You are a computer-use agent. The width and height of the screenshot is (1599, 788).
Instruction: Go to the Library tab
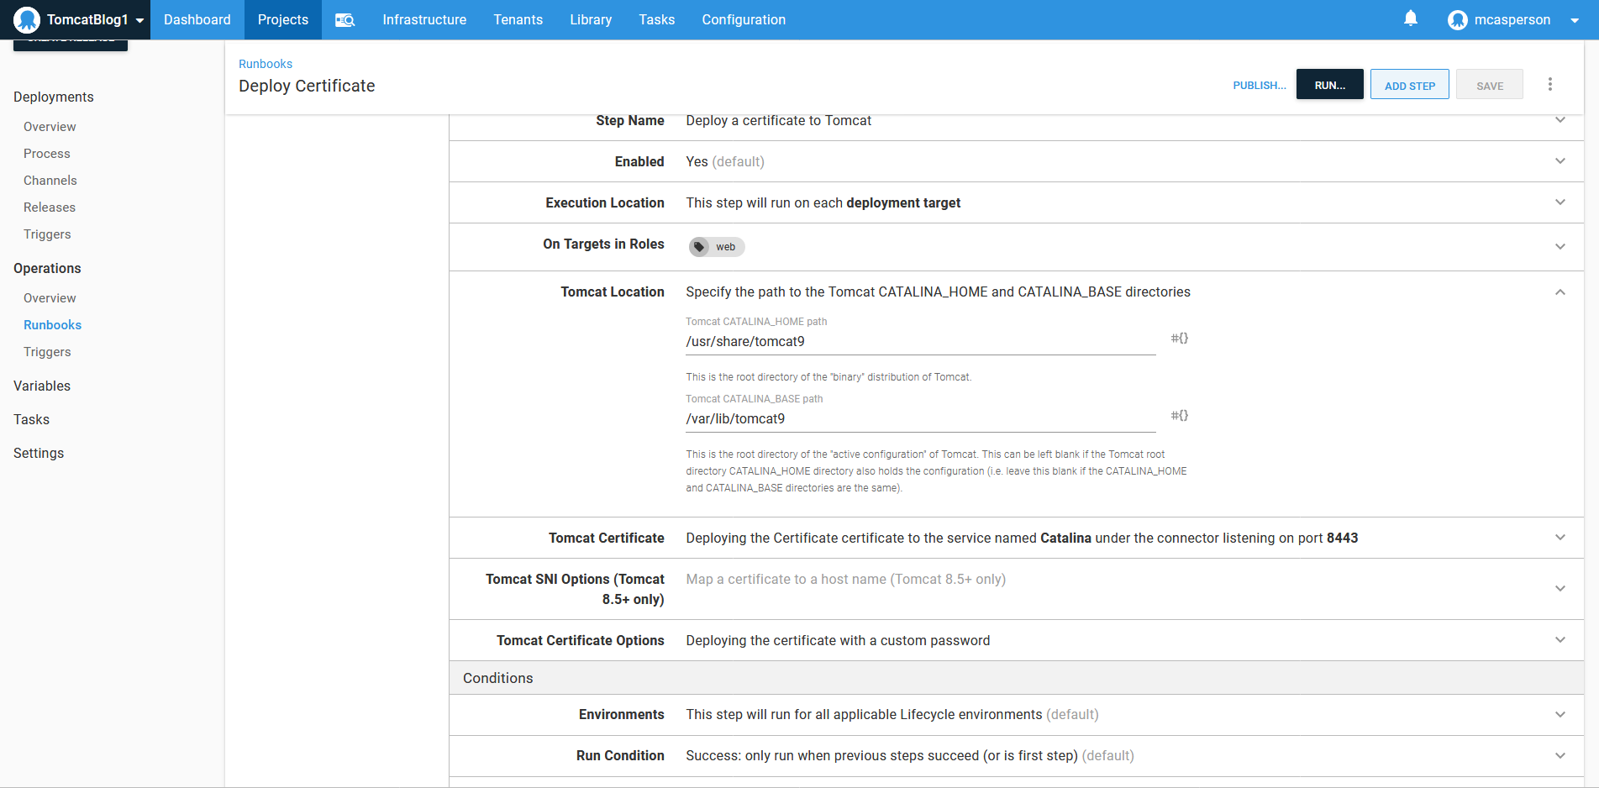point(590,20)
